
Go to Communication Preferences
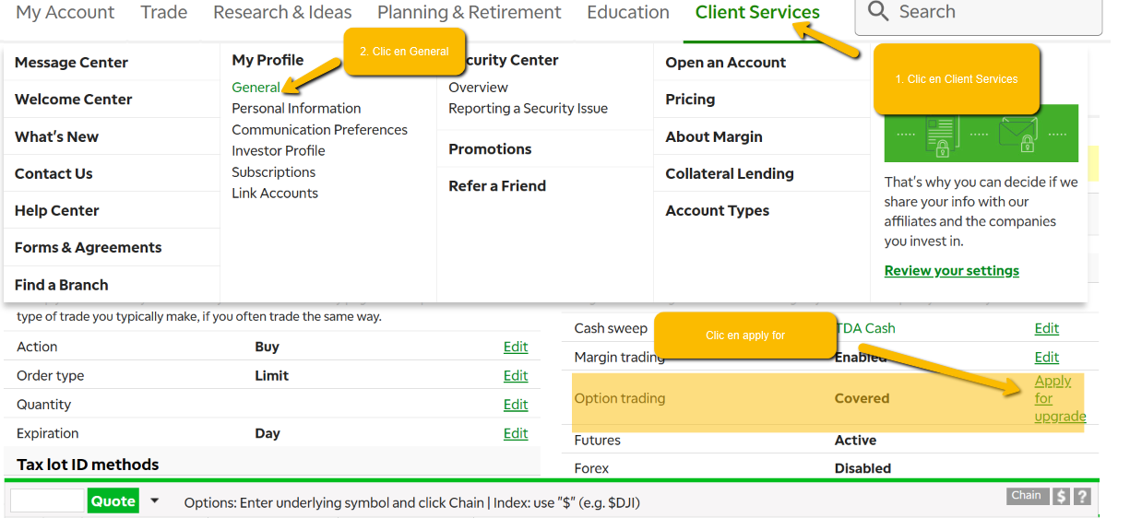coord(319,130)
